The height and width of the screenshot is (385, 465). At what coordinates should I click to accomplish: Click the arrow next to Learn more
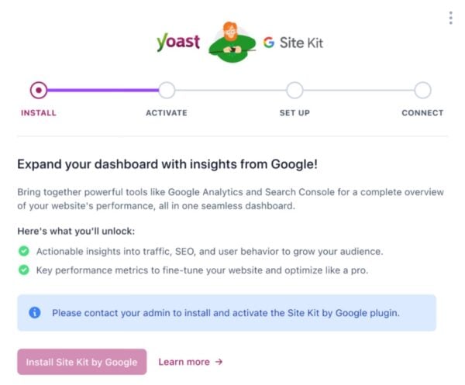(x=219, y=362)
